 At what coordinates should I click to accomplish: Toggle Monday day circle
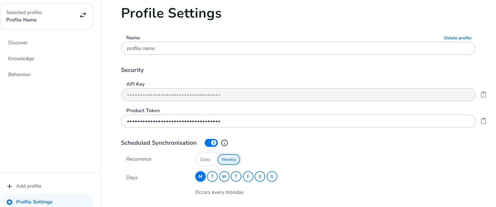pos(200,176)
